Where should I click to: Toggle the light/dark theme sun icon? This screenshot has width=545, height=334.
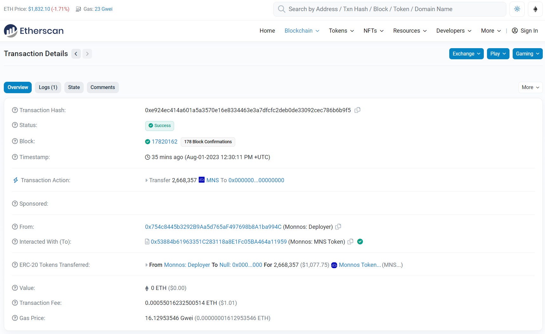click(x=517, y=9)
